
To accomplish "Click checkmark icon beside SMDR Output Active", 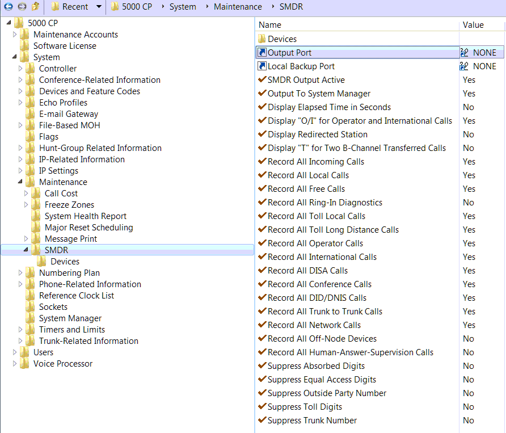I will (262, 79).
